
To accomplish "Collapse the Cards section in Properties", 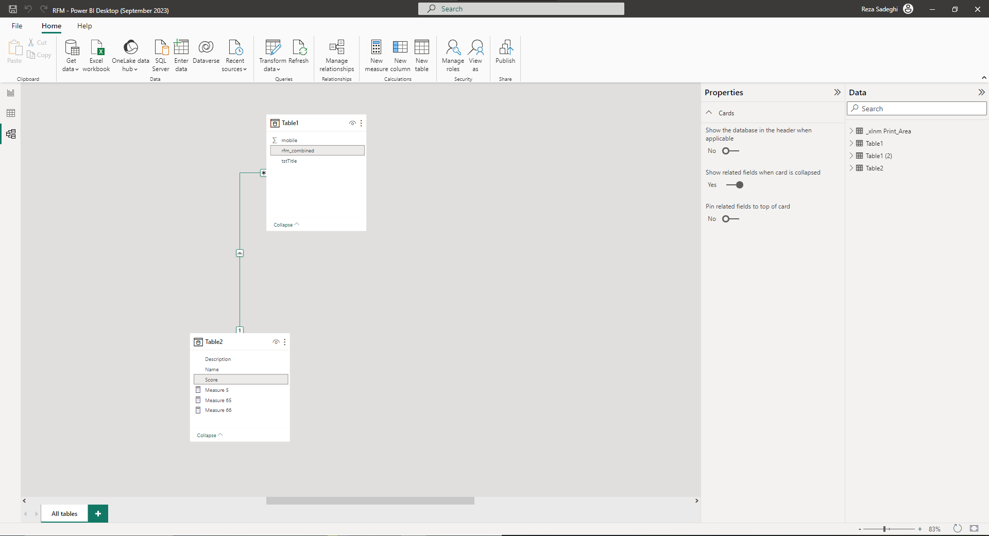I will click(x=709, y=113).
